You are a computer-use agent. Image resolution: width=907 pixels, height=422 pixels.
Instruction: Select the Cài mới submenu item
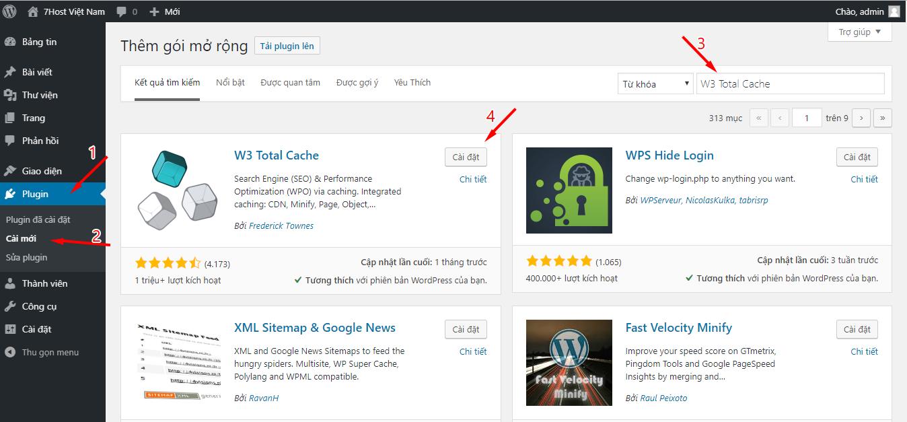click(21, 238)
